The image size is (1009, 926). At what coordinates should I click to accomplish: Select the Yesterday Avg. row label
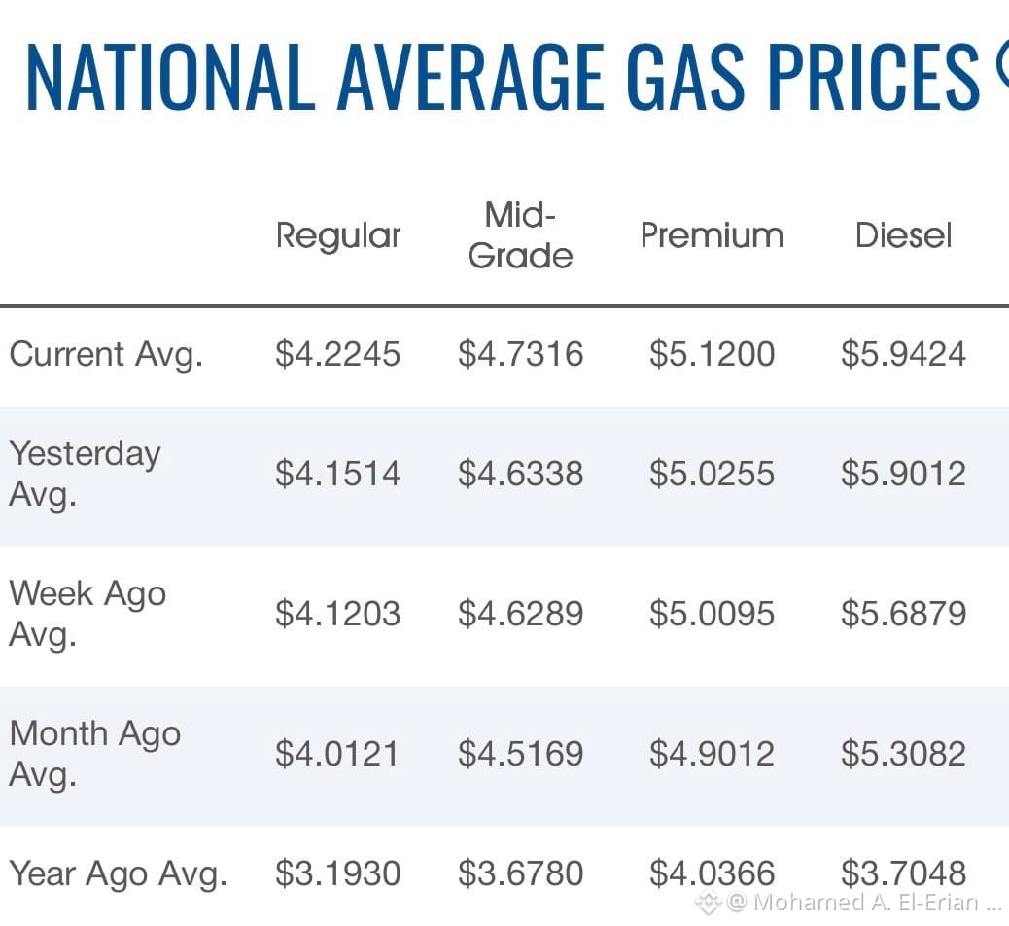[85, 474]
